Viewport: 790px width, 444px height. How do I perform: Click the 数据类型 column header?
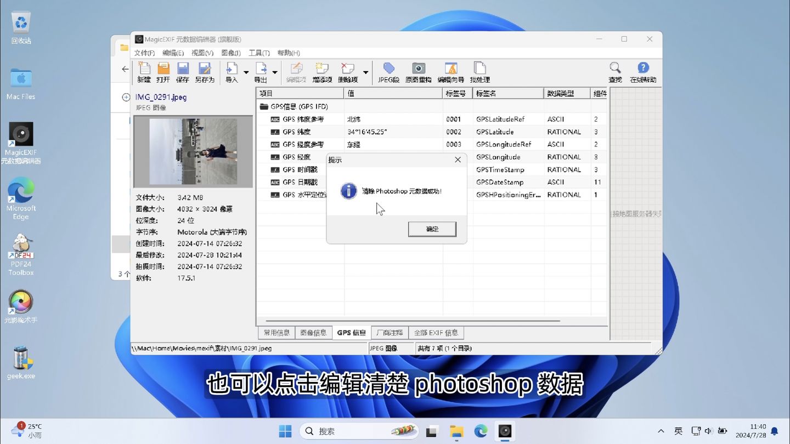567,94
